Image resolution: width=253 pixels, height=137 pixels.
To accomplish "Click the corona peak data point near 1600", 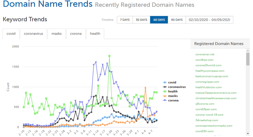I will (96, 62).
